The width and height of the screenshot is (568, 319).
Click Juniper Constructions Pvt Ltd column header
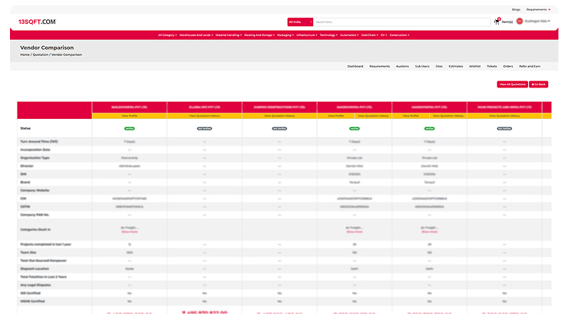coord(279,107)
